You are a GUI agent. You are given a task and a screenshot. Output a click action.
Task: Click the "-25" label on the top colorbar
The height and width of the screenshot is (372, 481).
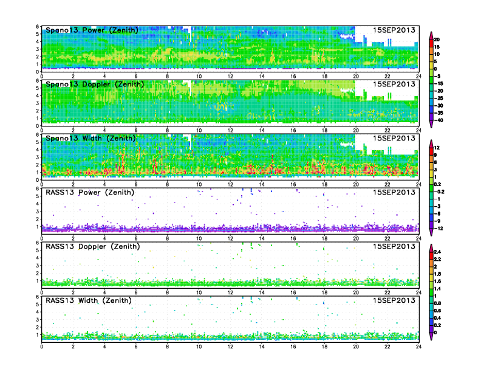[x=438, y=98]
